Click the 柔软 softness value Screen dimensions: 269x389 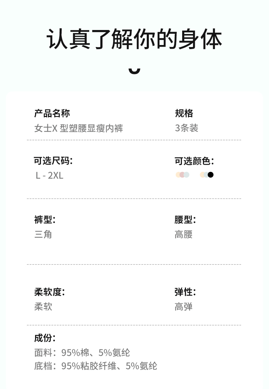43,306
